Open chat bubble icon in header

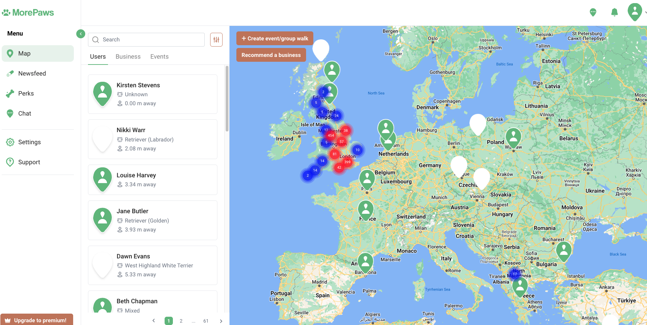(593, 12)
